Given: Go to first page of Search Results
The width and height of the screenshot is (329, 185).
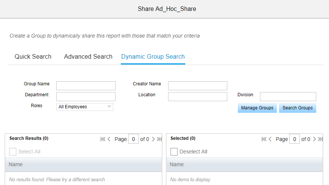Looking at the screenshot, I should click(103, 139).
